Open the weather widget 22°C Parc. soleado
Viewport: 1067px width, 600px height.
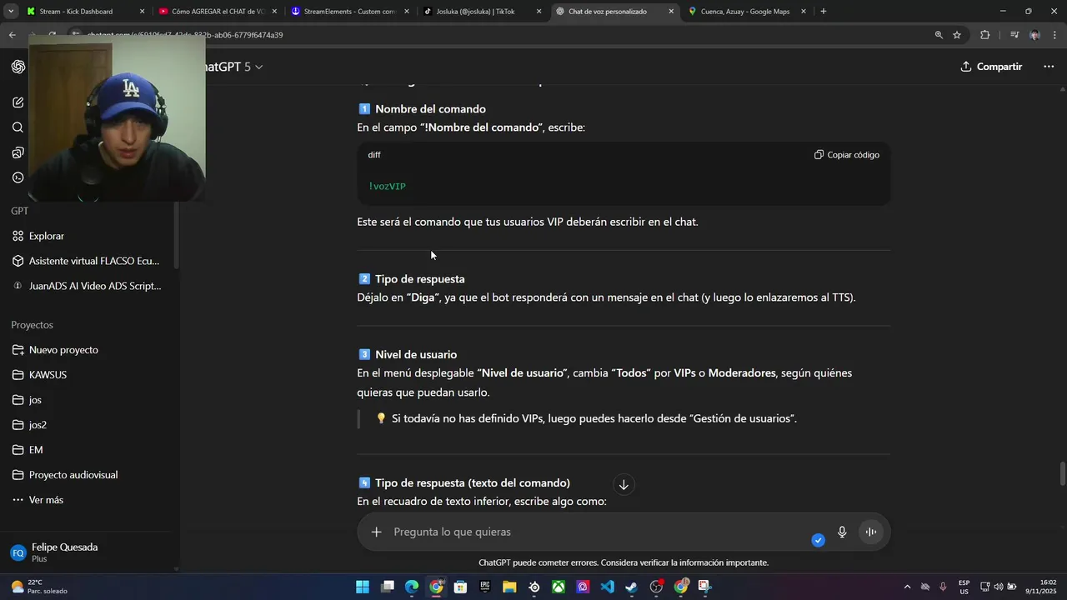pyautogui.click(x=39, y=587)
